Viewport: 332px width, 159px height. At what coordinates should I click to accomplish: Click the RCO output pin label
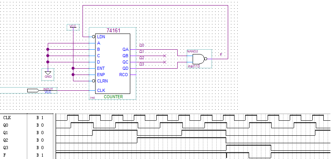(124, 75)
